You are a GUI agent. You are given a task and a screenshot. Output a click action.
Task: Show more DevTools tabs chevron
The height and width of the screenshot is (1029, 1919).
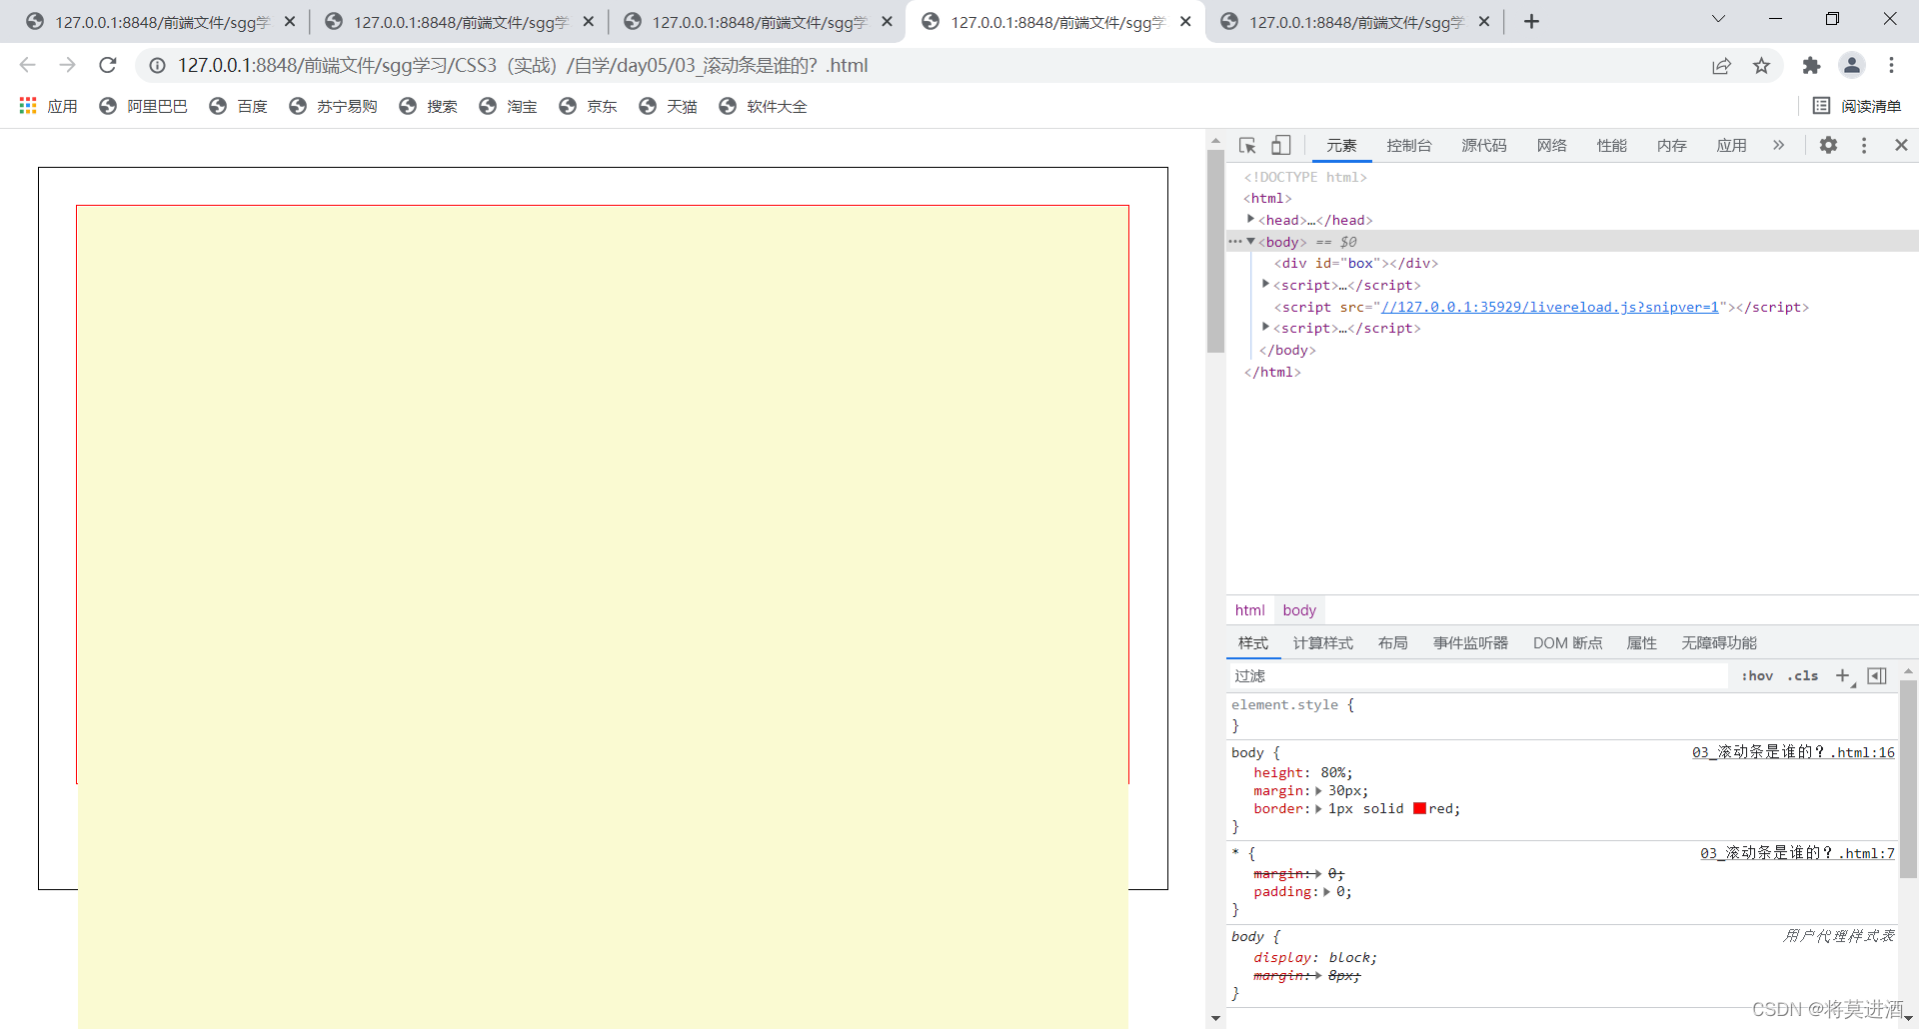[1778, 146]
